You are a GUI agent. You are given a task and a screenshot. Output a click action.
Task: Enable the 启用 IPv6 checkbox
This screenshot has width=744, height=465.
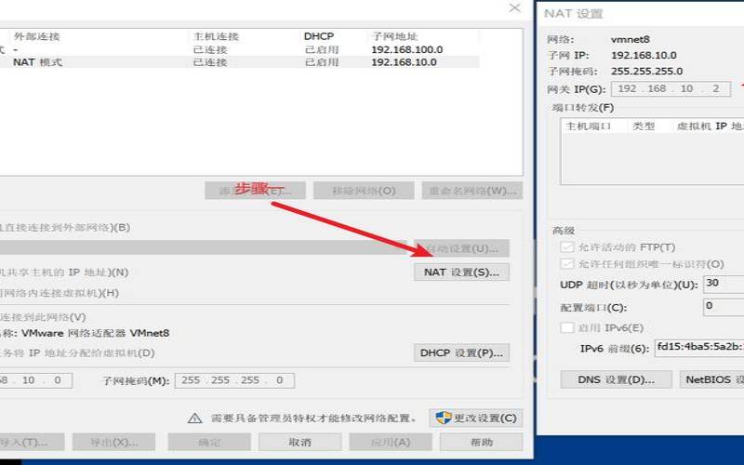pyautogui.click(x=567, y=327)
